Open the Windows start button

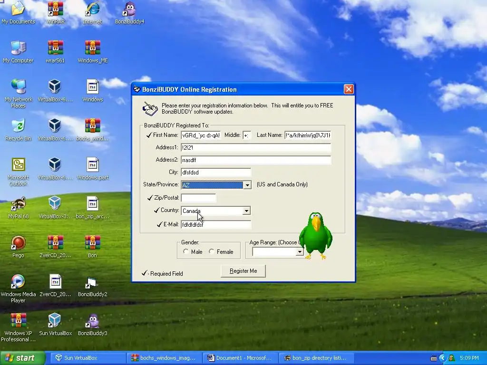click(23, 358)
